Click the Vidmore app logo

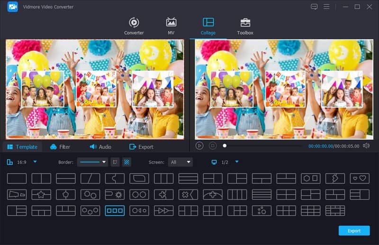click(x=13, y=7)
